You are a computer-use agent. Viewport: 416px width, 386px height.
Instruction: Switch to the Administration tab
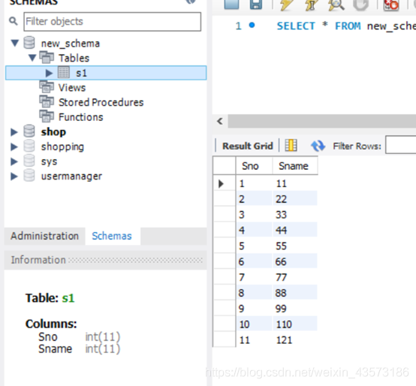tap(44, 236)
